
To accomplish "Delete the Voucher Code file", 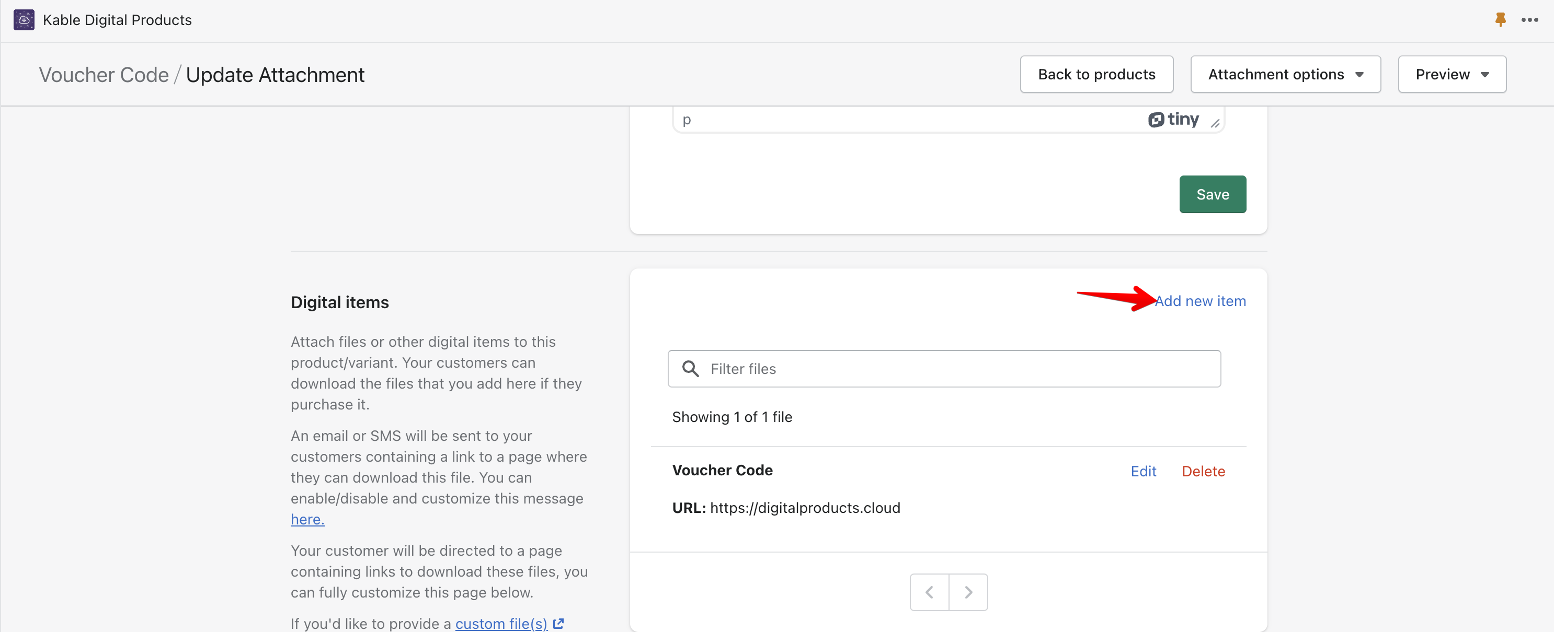I will 1204,471.
